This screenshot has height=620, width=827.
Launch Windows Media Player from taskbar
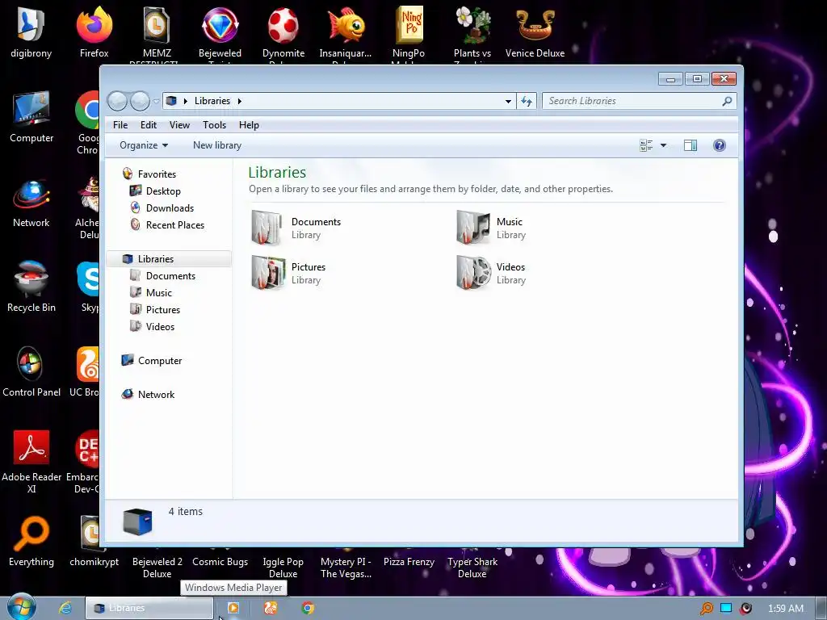(x=233, y=608)
